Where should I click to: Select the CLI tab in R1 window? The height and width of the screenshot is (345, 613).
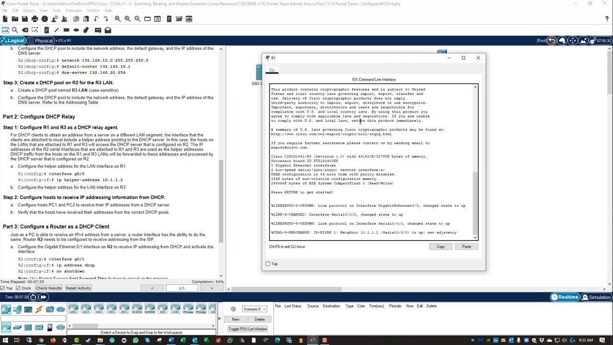[x=272, y=70]
